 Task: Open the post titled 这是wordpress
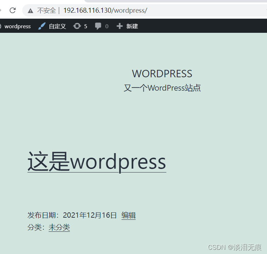97,162
